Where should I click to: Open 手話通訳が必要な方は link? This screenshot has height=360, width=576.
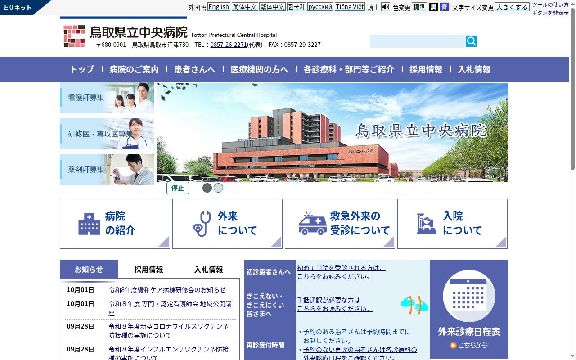tap(335, 304)
